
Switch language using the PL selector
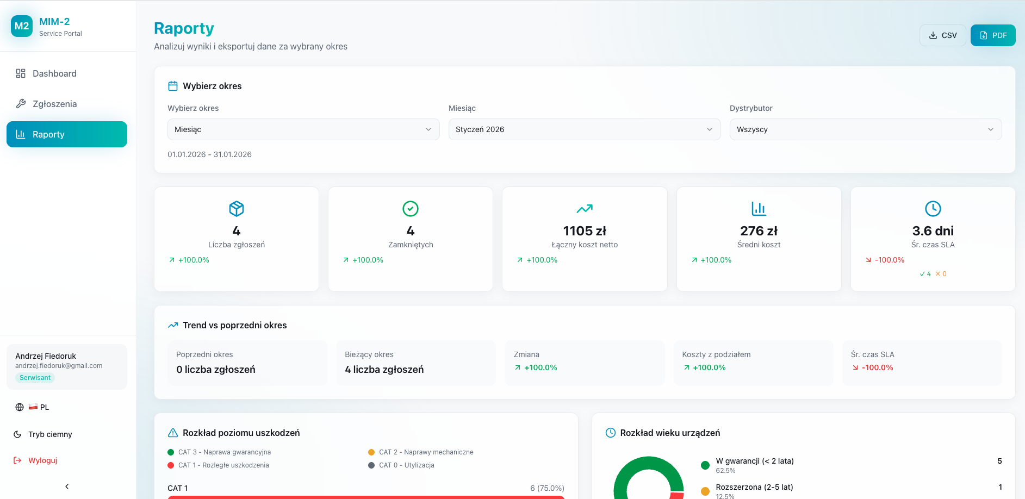(x=38, y=407)
